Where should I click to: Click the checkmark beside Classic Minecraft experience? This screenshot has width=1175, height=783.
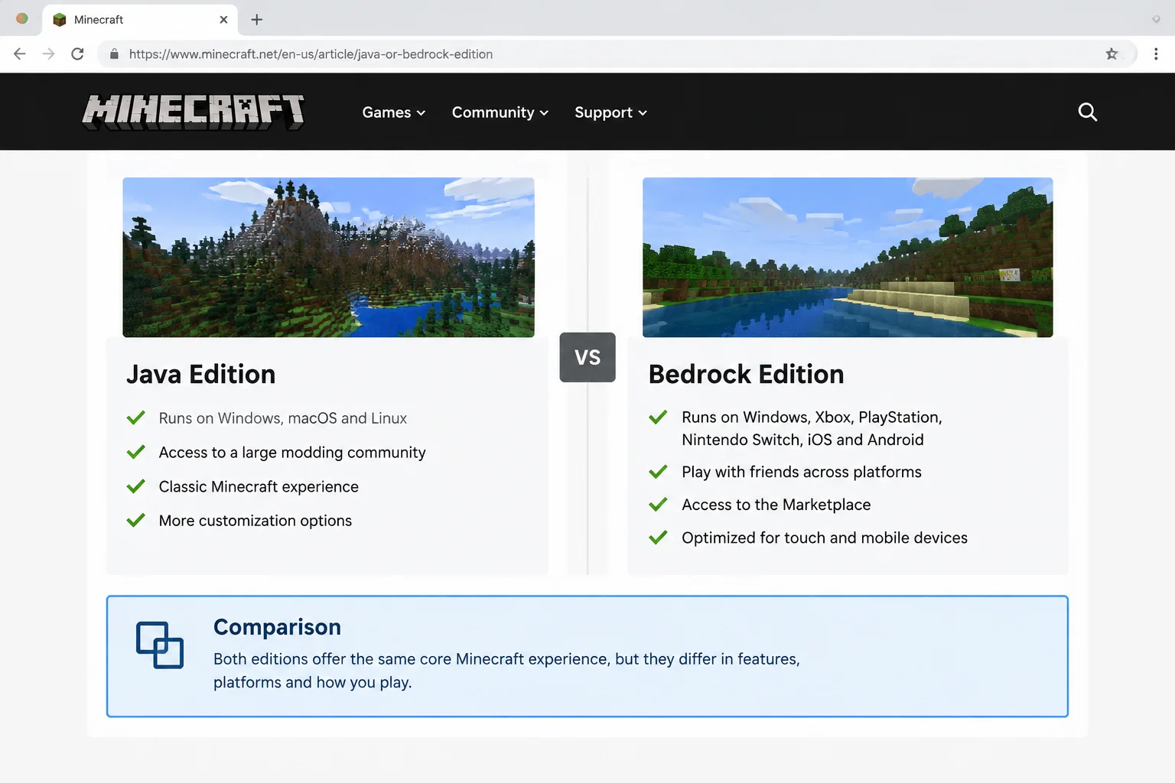pos(135,486)
